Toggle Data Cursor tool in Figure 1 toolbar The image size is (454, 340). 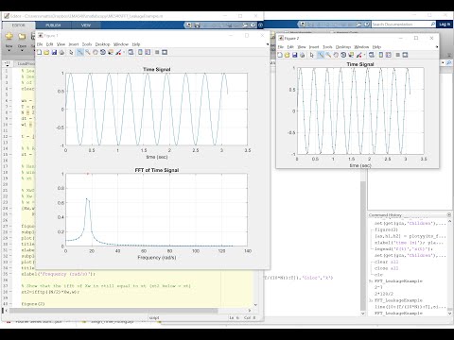[111, 52]
